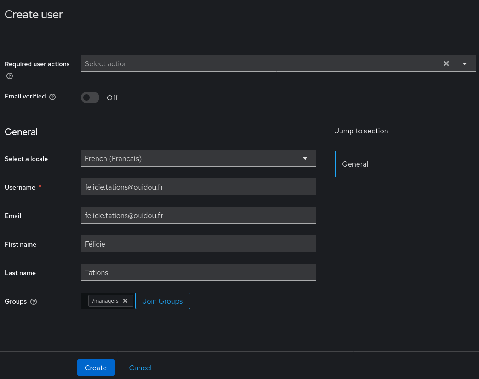Open the Email verified help tooltip icon
Viewport: 479px width, 379px height.
(52, 97)
